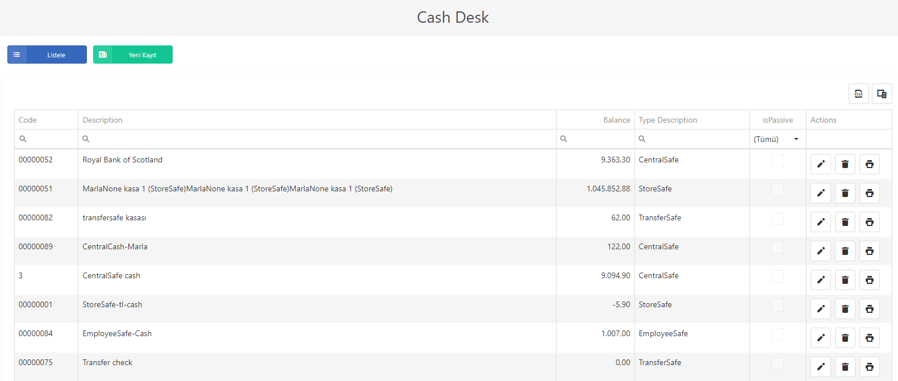Toggle isPassive checkbox for CentralCash-Marla
898x381 pixels.
click(778, 248)
